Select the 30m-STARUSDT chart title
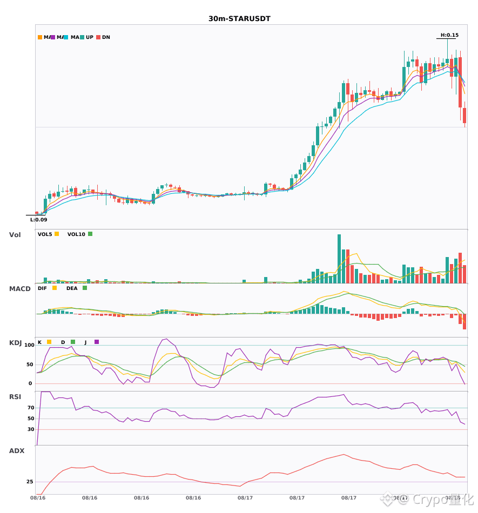 point(239,19)
